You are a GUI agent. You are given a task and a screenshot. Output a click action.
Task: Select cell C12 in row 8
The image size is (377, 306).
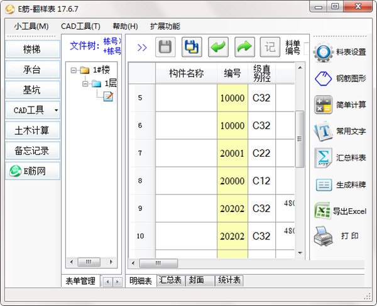click(261, 181)
